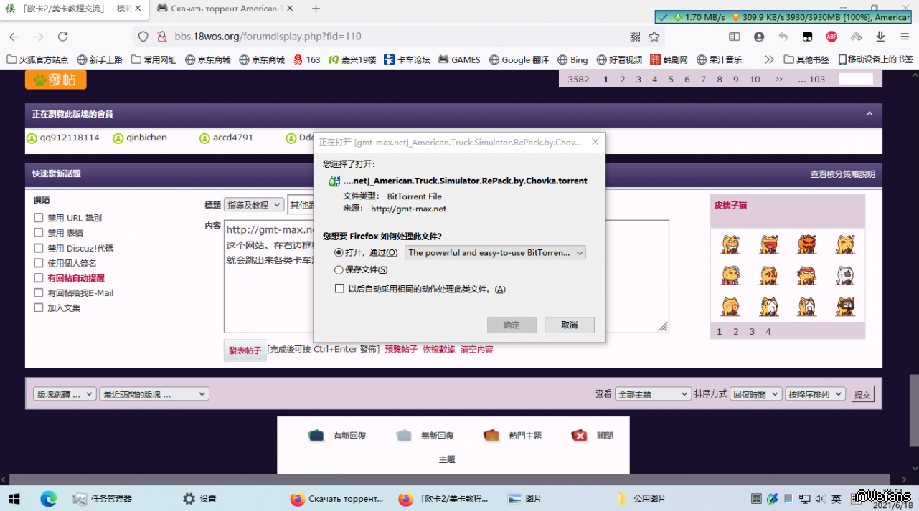
Task: Open the Firefox account icon
Action: 759,37
